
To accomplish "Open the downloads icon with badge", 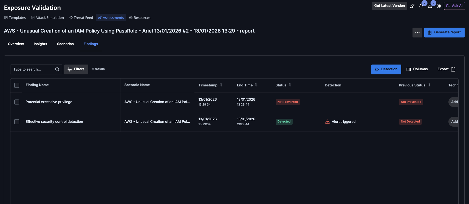I will pos(430,6).
